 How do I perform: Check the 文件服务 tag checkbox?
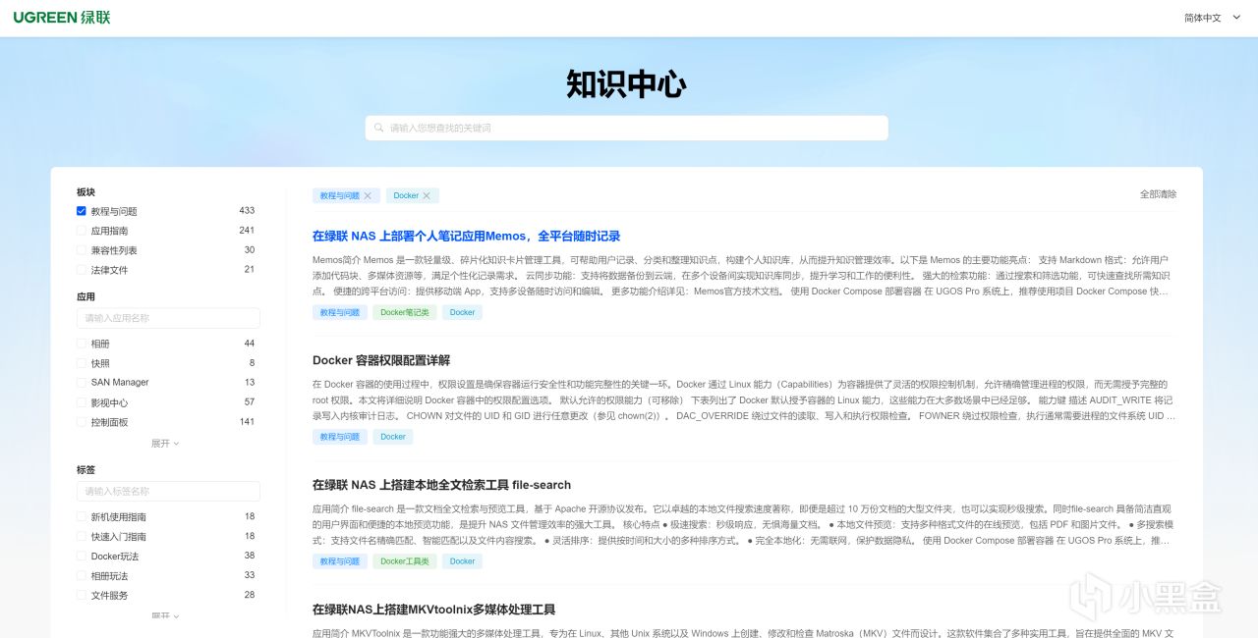82,596
